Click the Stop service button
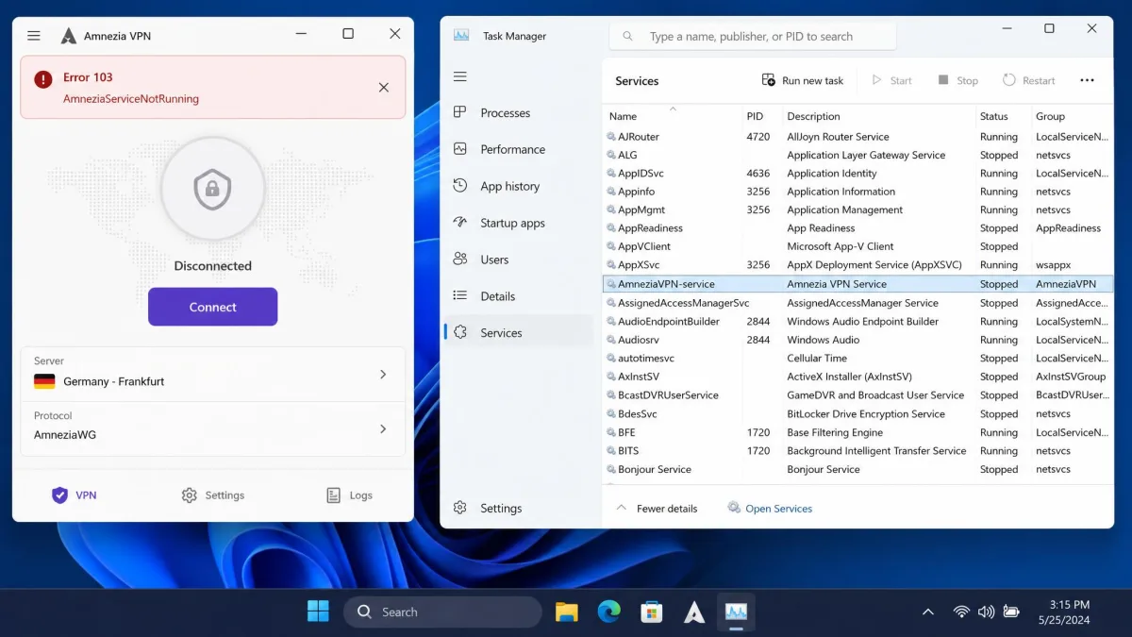Screen dimensions: 1132x637 (x=957, y=80)
